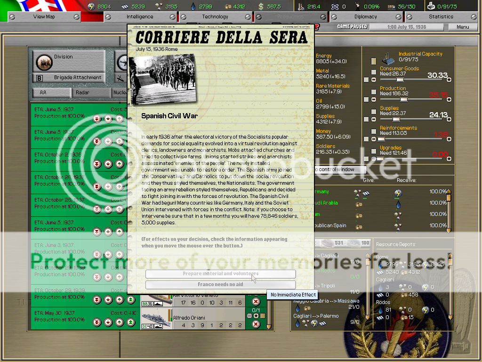The image size is (482, 362).
Task: Increase Consumer Goods with plus icon
Action: (449, 80)
